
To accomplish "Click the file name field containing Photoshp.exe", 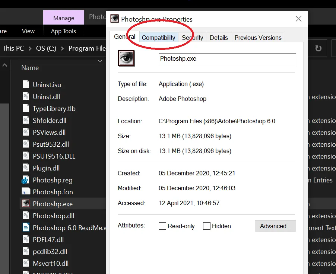I will (227, 60).
